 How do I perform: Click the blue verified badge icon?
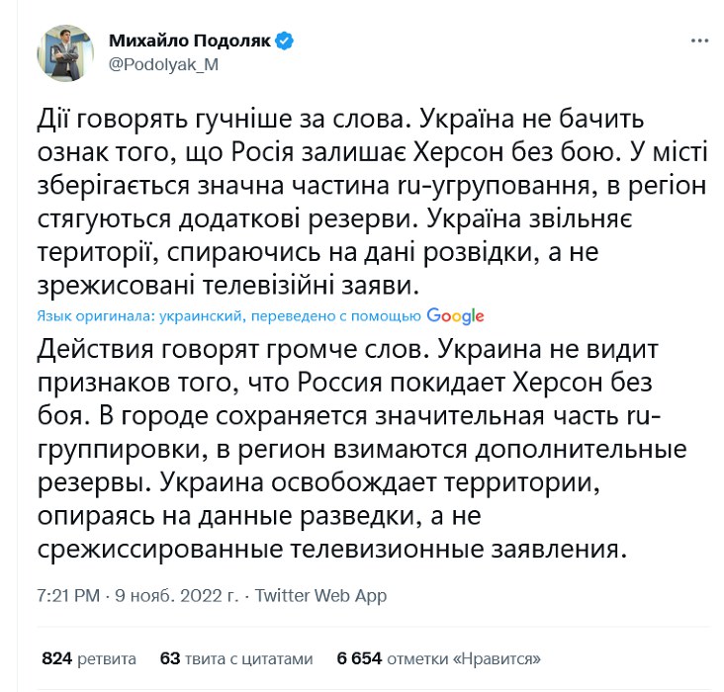285,42
